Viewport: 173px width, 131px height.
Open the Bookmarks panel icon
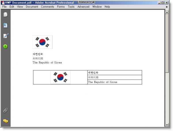click(x=5, y=25)
